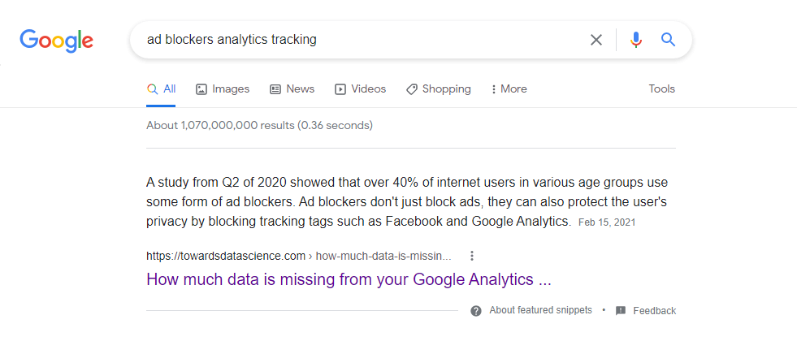The image size is (797, 341).
Task: Click the Google logo
Action: 56,40
